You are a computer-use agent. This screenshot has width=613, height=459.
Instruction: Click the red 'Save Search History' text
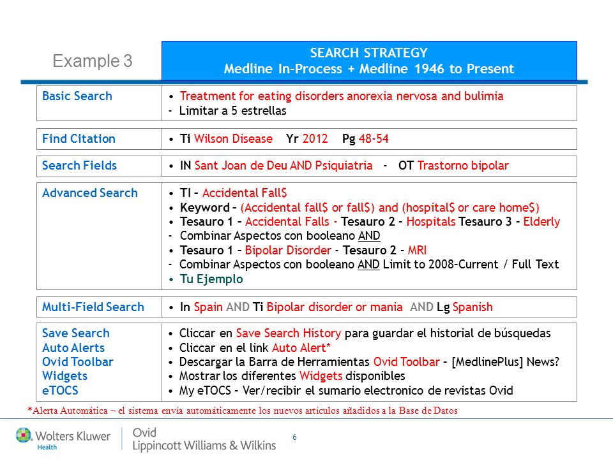pos(289,333)
